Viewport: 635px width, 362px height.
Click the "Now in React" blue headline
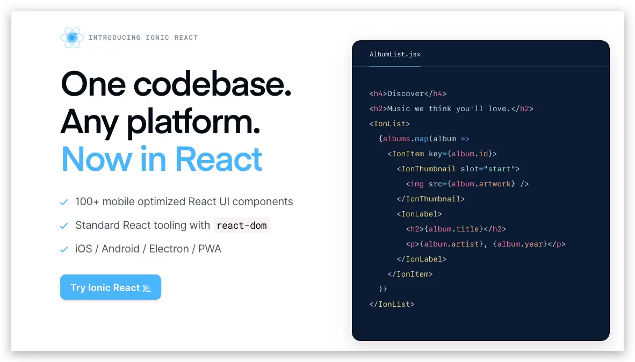[162, 159]
